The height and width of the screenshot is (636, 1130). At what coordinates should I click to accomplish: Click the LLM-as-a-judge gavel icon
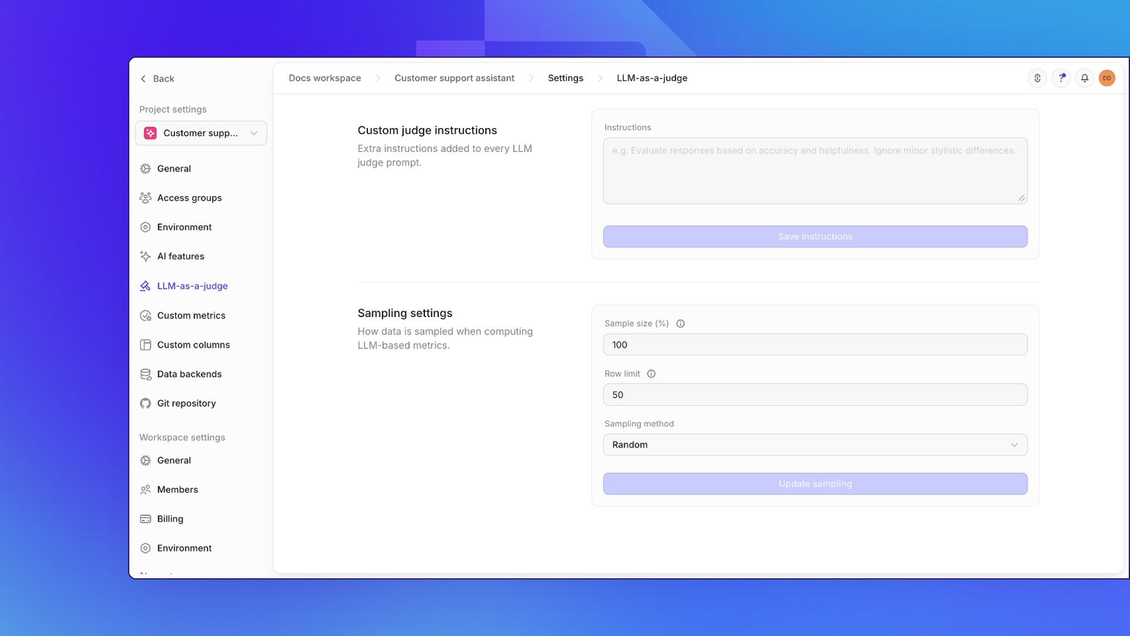pyautogui.click(x=146, y=286)
